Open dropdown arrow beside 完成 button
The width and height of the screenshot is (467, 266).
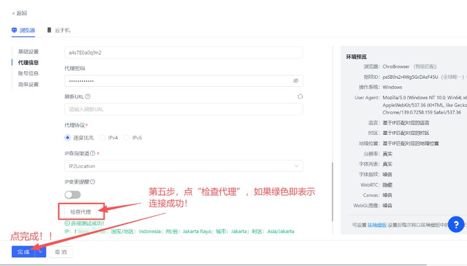(41, 252)
